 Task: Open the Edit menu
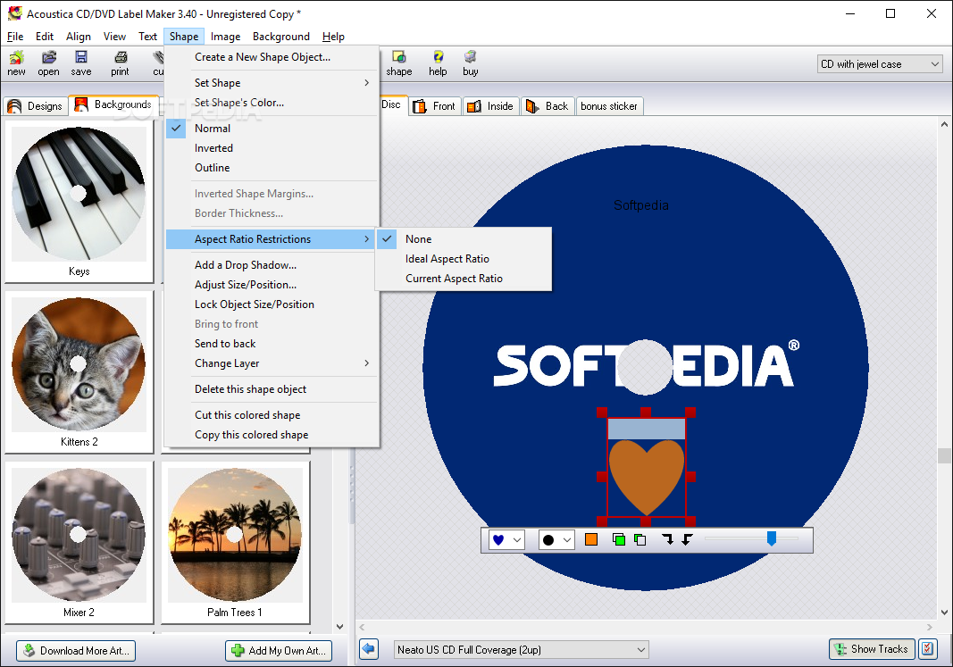click(45, 37)
